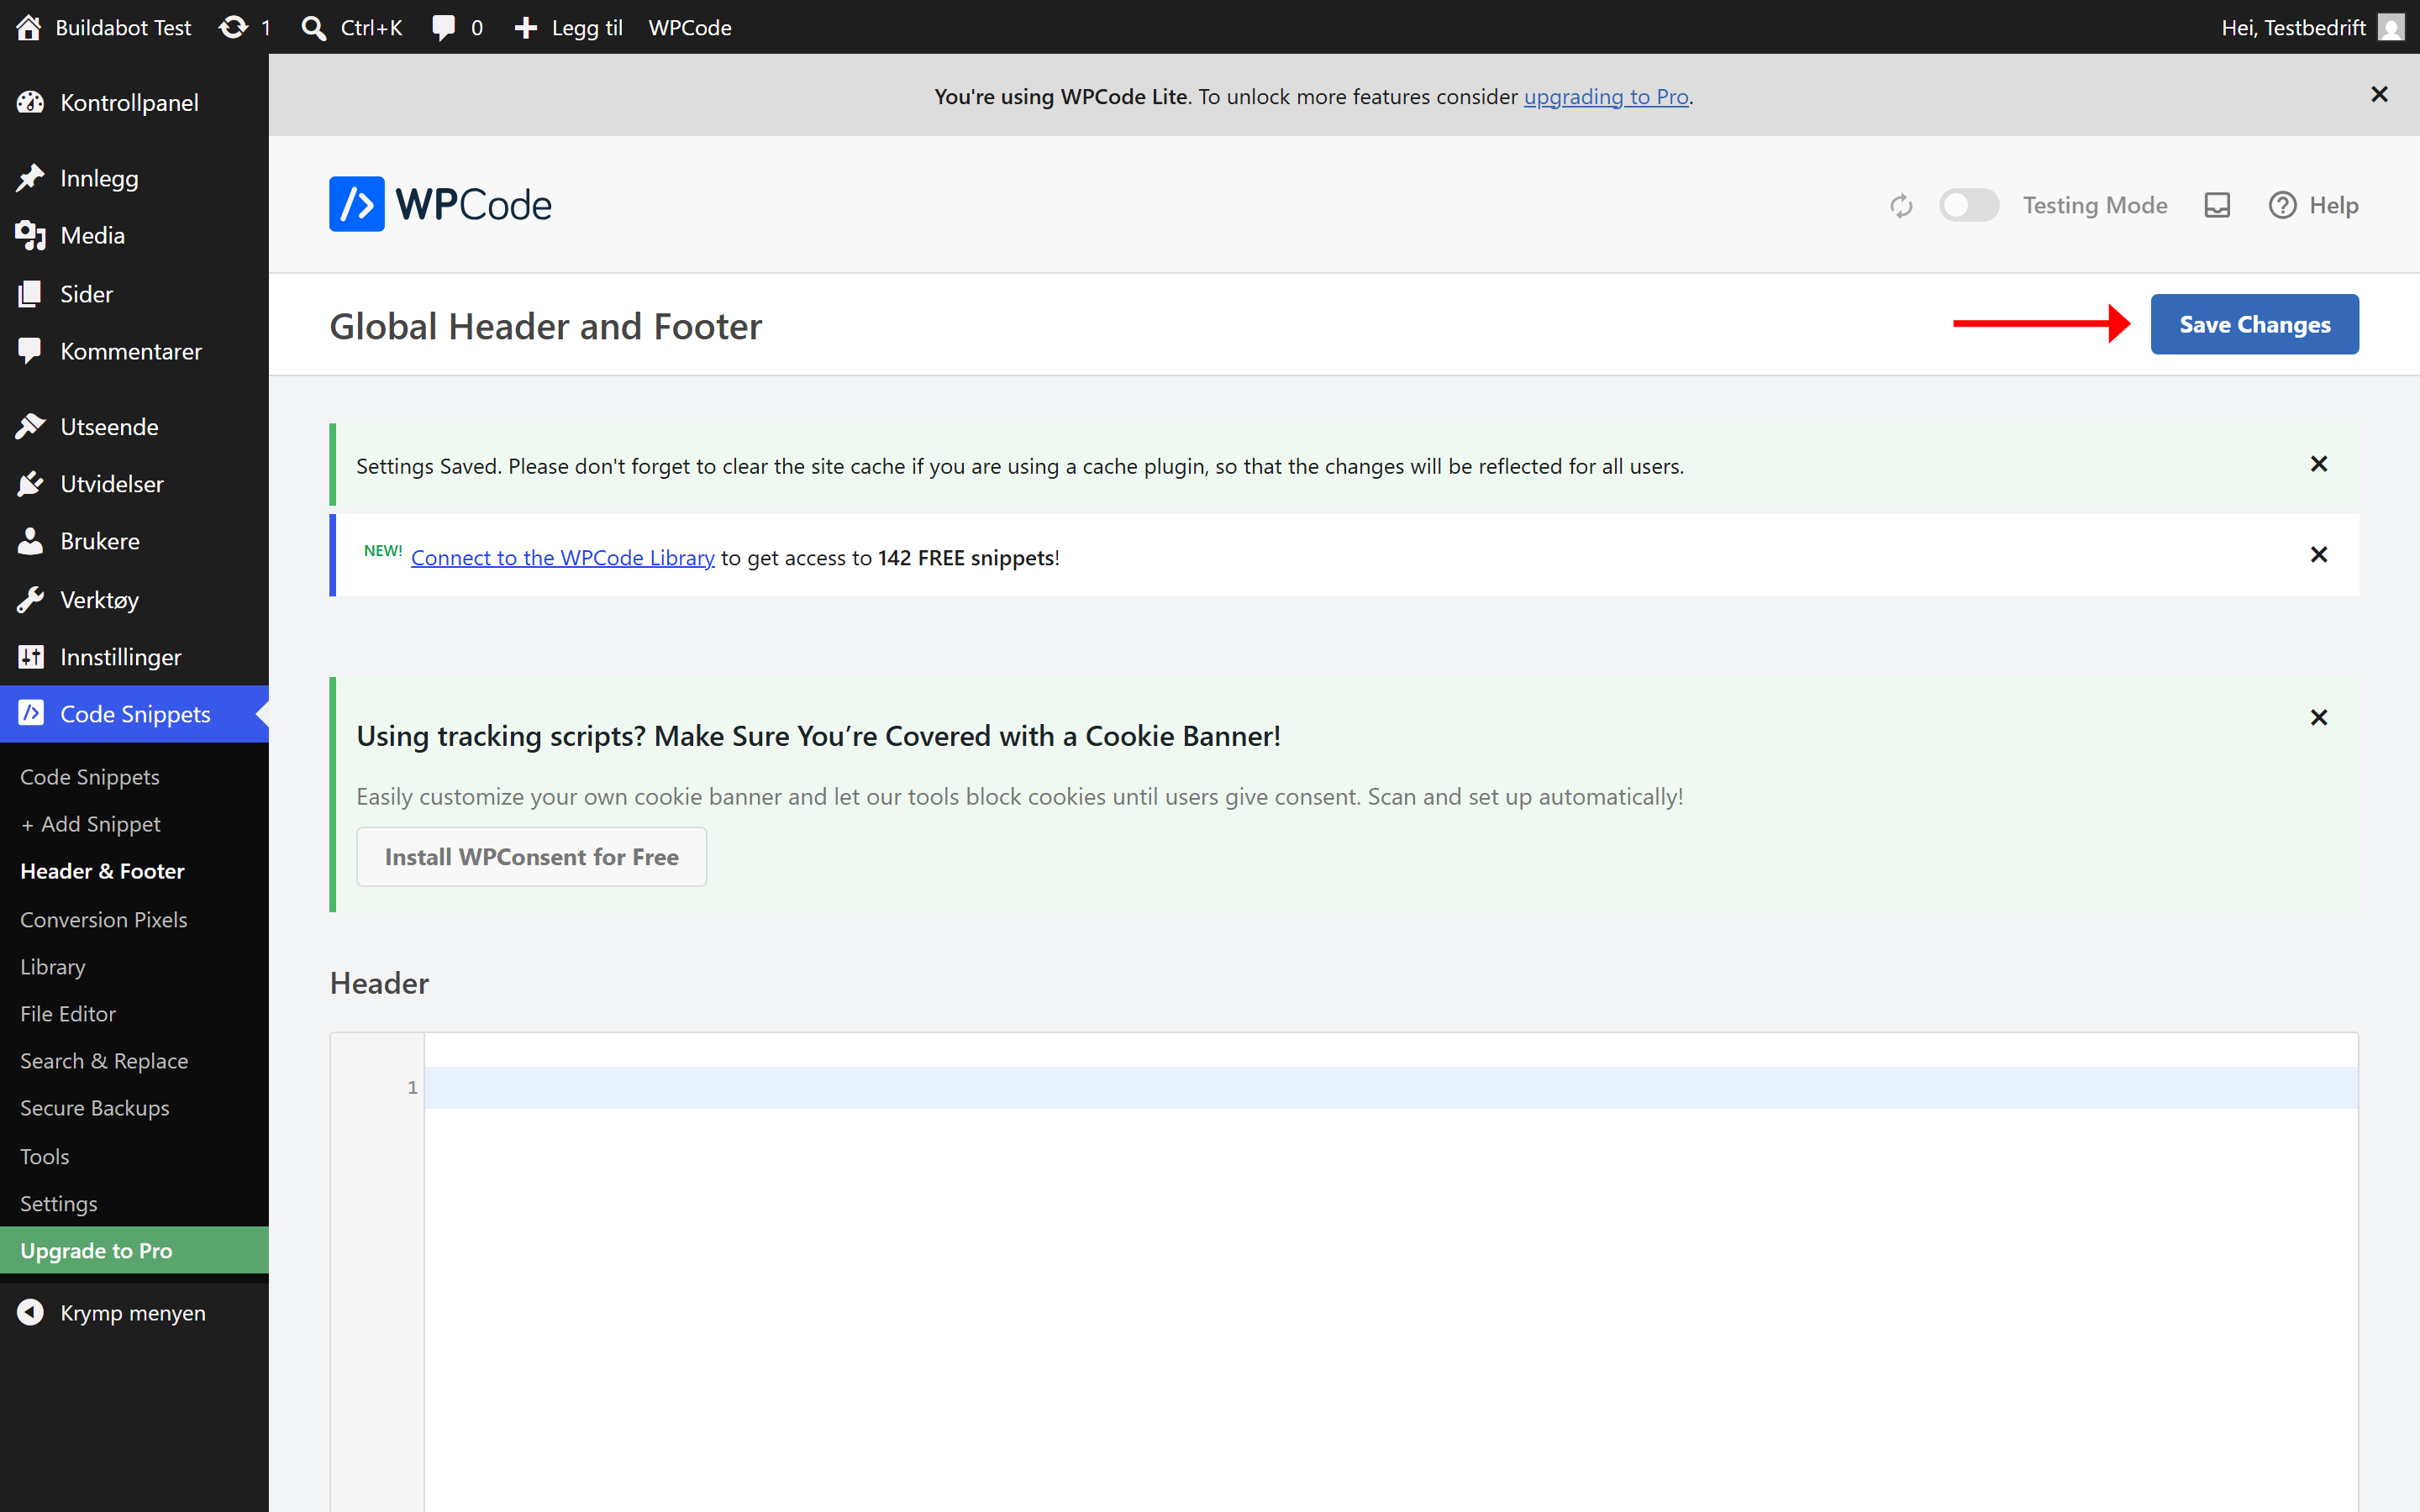Click the Upgrade to Pro menu button
This screenshot has width=2420, height=1512.
(x=134, y=1250)
